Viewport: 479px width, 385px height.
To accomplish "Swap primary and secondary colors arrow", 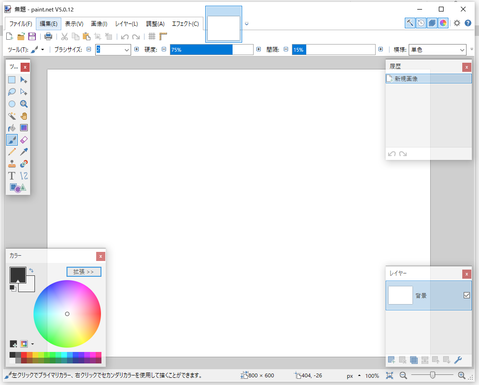I will coord(31,271).
